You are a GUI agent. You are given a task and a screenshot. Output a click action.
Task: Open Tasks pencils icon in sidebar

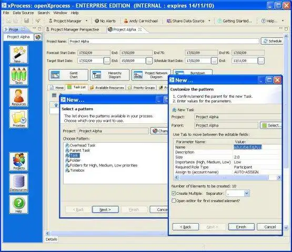(18, 76)
